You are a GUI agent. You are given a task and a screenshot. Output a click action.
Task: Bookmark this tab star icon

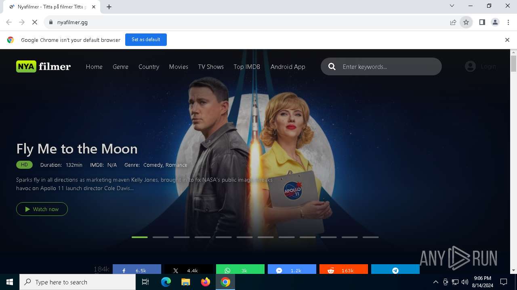(x=466, y=22)
